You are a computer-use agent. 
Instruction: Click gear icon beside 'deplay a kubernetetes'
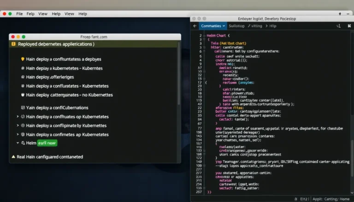pos(23,68)
